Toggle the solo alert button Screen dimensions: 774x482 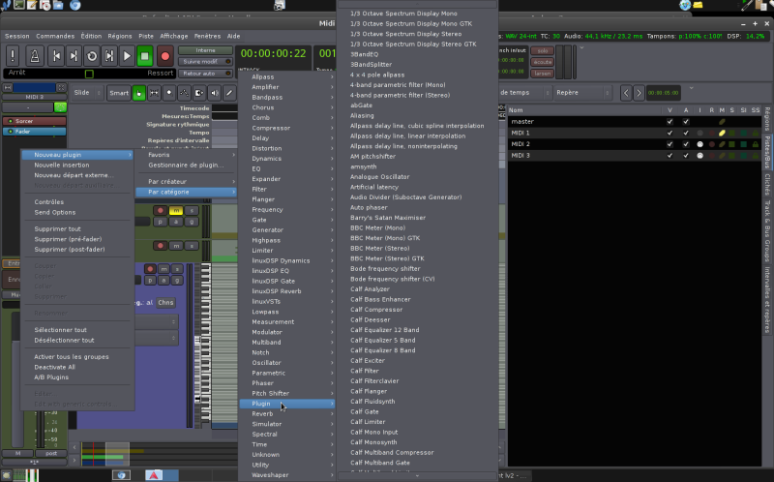point(543,51)
